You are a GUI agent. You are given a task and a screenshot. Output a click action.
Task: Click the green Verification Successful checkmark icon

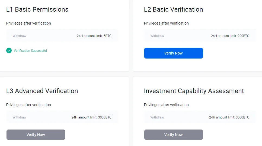click(x=9, y=50)
